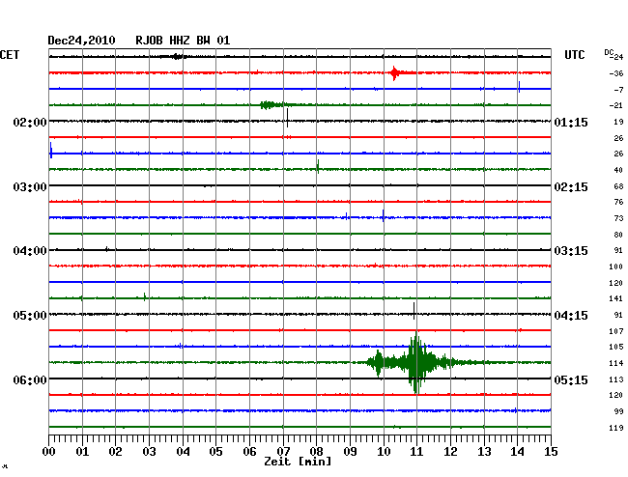Viewport: 628px width, 477px height.
Task: Click minute 09 on the time axis
Action: point(350,452)
